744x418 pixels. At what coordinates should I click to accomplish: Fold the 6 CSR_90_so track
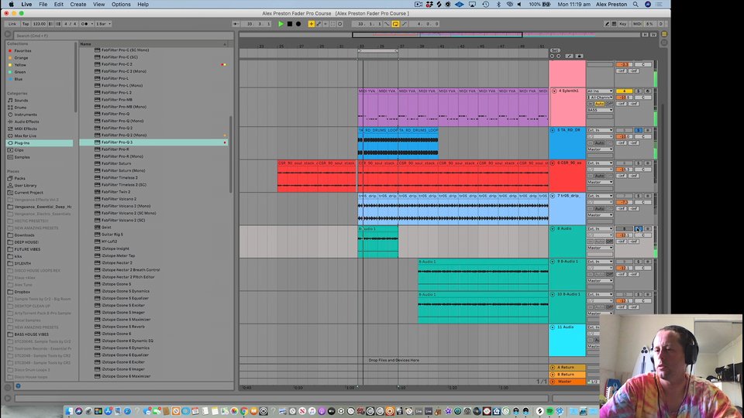(553, 163)
